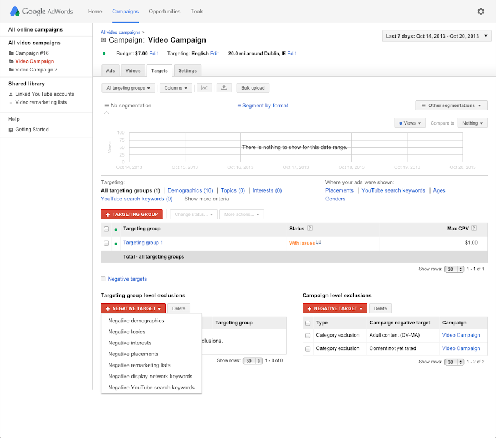Click Delete under campaign level exclusions

coord(380,308)
